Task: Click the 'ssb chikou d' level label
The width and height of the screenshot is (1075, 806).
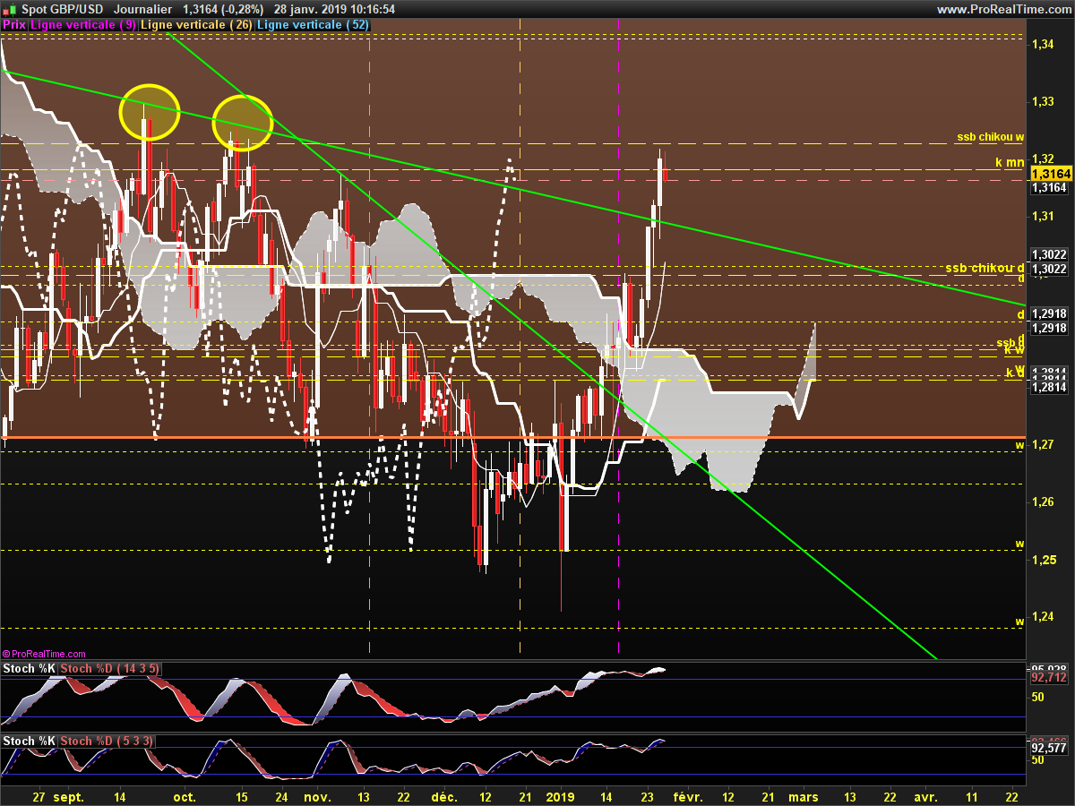Action: coord(985,268)
